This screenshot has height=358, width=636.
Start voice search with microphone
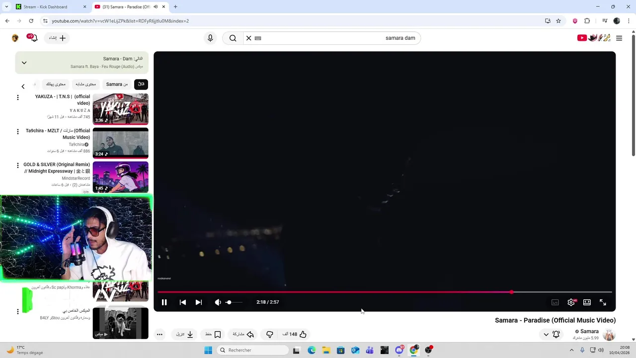tap(210, 38)
